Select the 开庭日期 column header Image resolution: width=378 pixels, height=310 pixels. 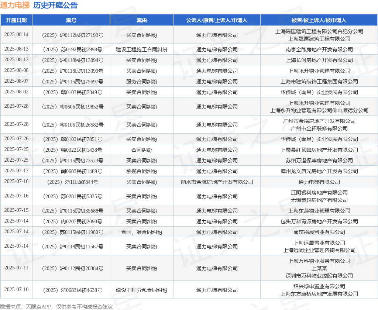[x=16, y=20]
